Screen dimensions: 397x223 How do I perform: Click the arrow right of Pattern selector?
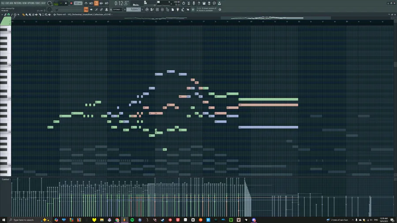[x=142, y=9]
